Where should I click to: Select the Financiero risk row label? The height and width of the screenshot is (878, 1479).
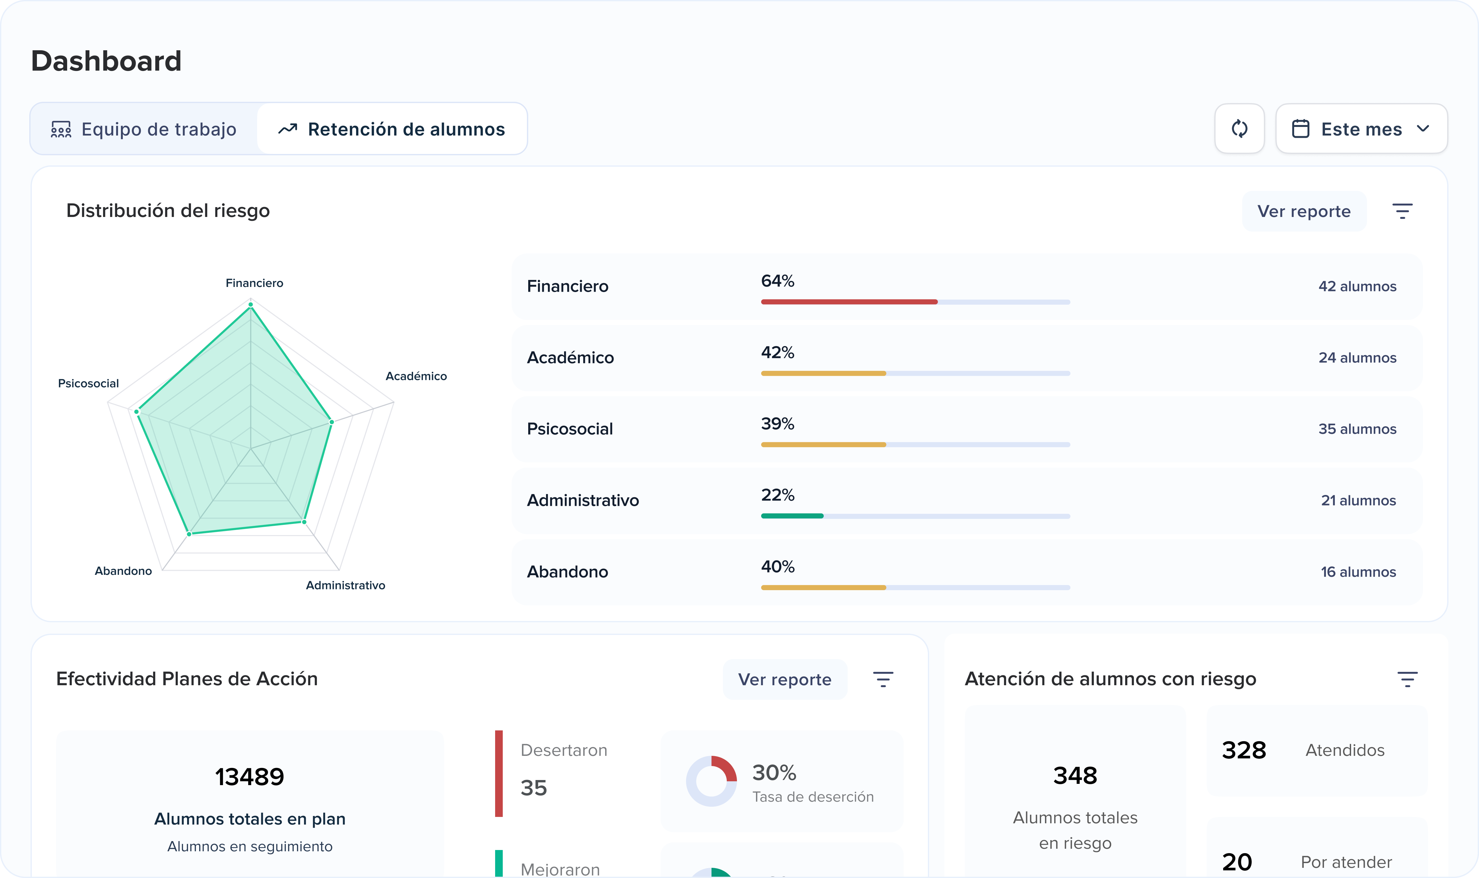(568, 286)
